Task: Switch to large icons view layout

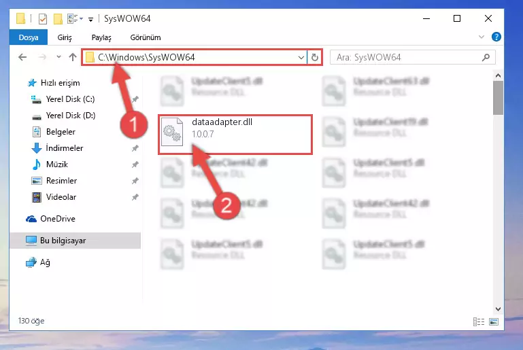Action: click(x=494, y=321)
